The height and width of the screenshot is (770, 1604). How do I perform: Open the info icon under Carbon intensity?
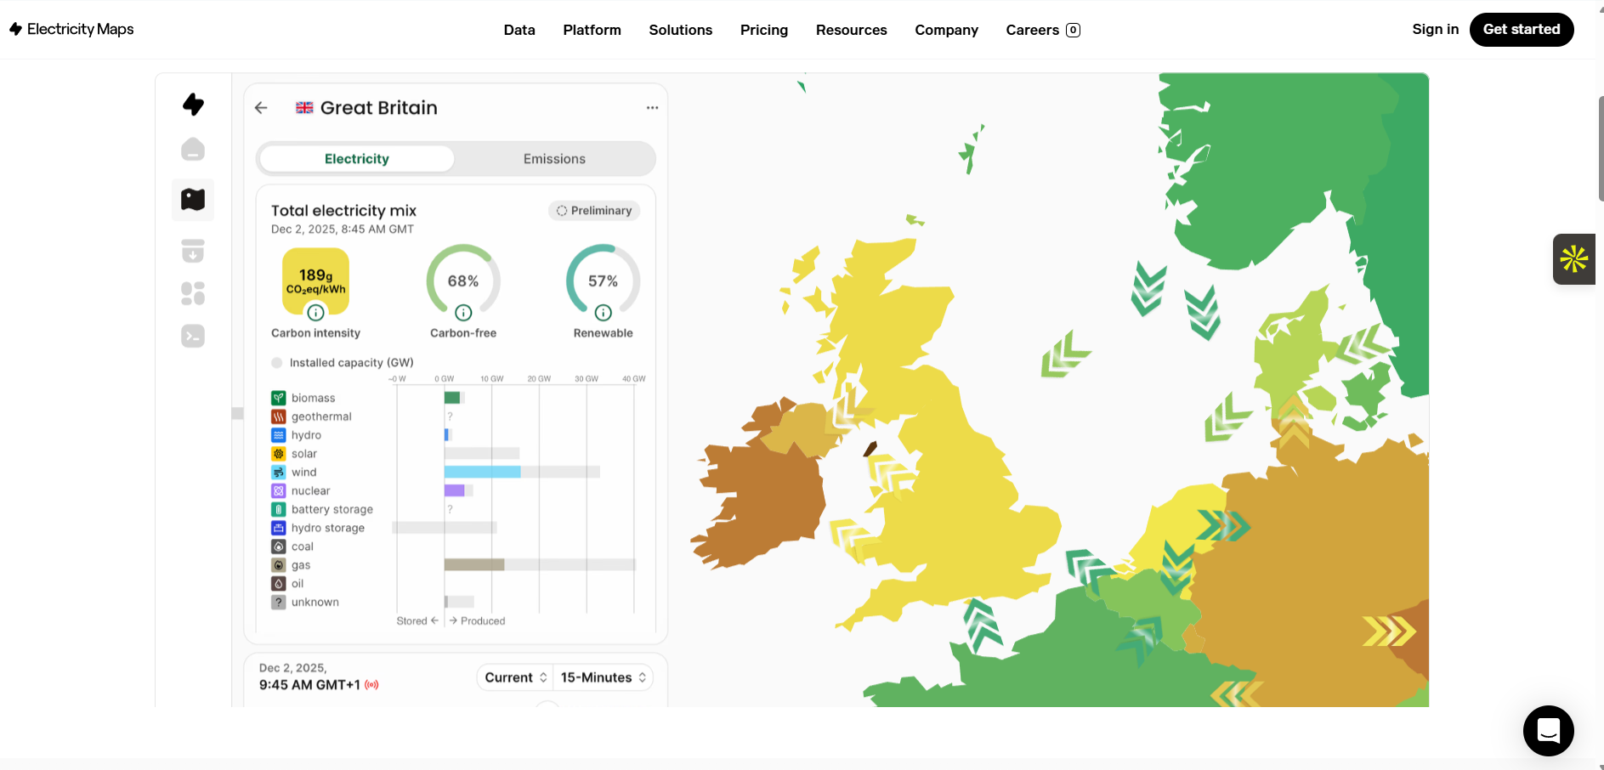click(x=315, y=313)
